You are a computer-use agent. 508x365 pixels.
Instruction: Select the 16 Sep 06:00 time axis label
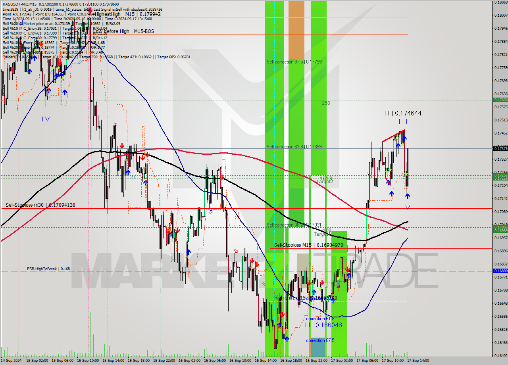[x=216, y=361]
